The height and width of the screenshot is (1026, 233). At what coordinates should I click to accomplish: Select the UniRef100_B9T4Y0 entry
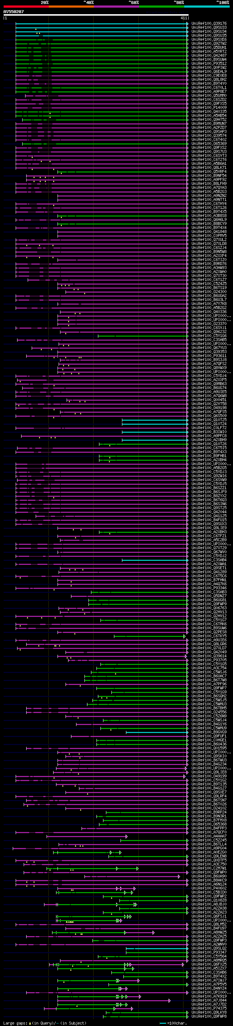209,84
